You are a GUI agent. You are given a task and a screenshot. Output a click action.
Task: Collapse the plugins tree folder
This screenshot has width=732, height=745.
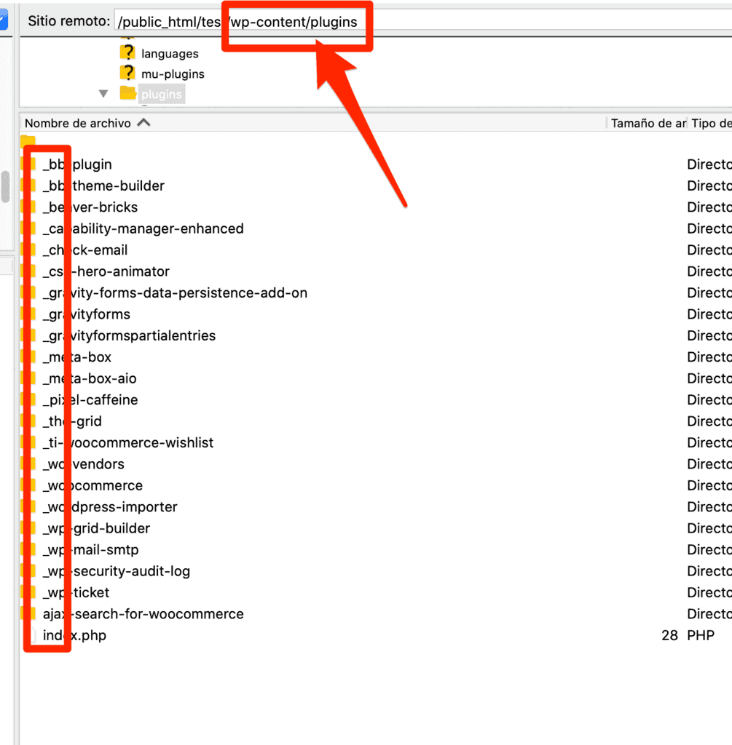tap(103, 94)
